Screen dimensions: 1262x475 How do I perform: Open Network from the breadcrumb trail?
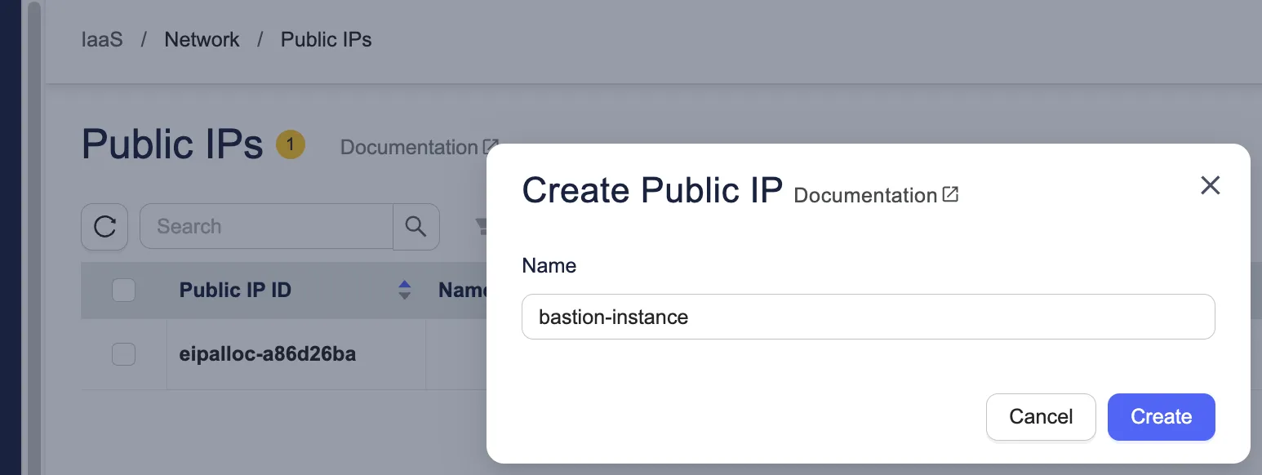coord(202,39)
